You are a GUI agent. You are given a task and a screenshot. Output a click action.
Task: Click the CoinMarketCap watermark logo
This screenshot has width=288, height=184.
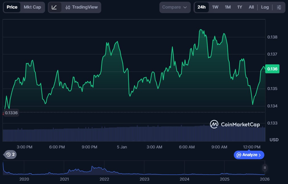[x=235, y=124]
